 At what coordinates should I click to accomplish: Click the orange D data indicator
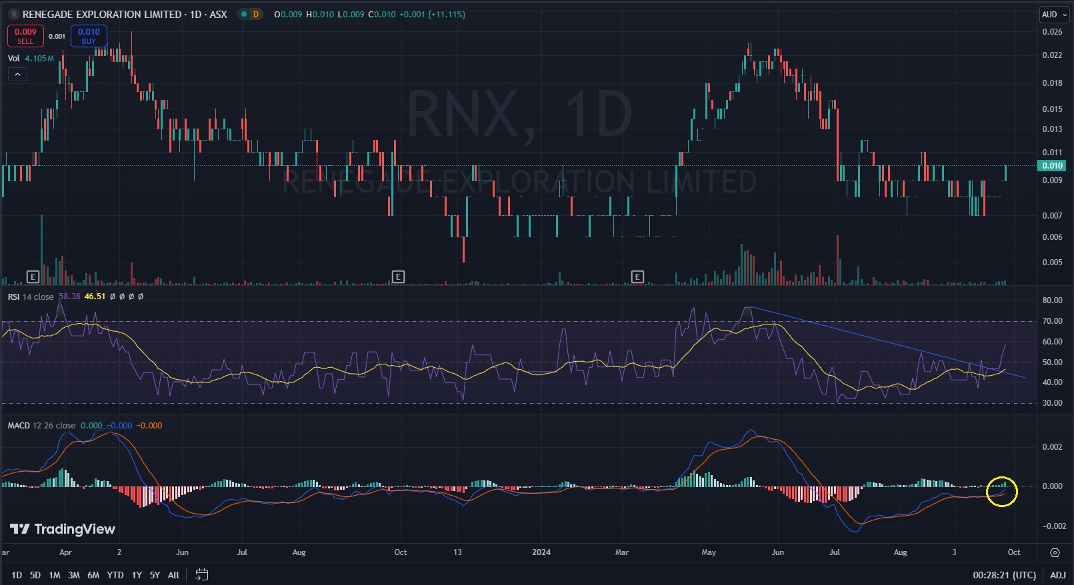pyautogui.click(x=256, y=14)
